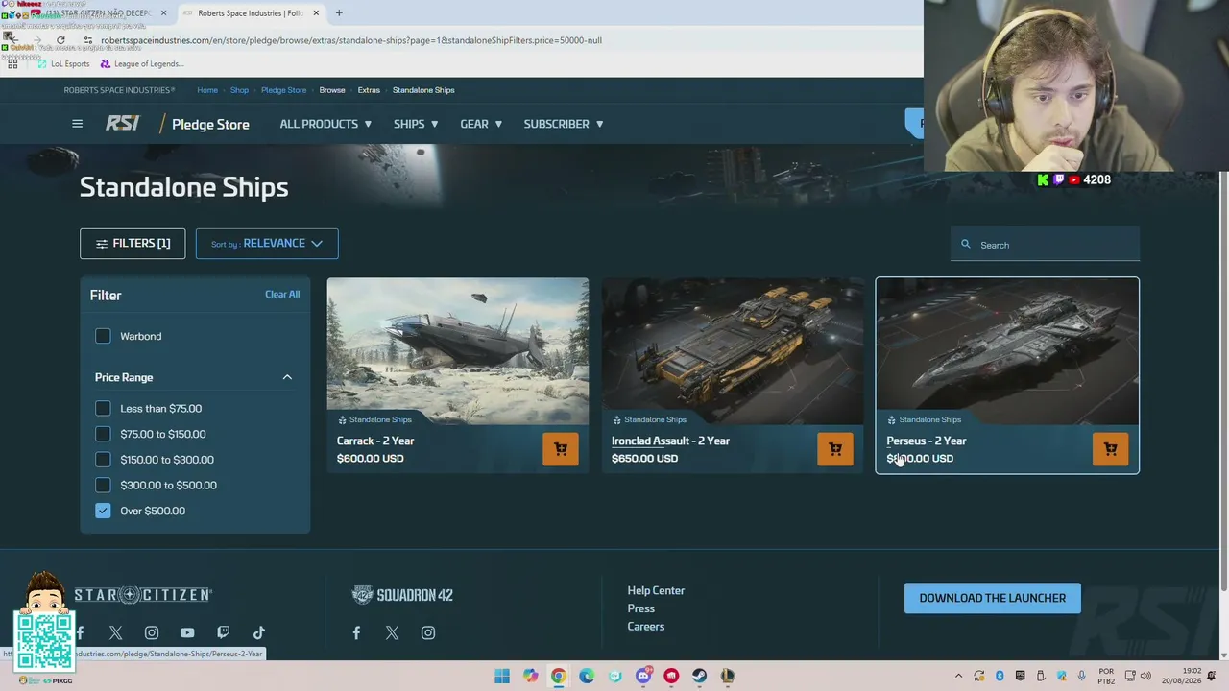
Task: Open Copilot from the taskbar
Action: click(530, 676)
